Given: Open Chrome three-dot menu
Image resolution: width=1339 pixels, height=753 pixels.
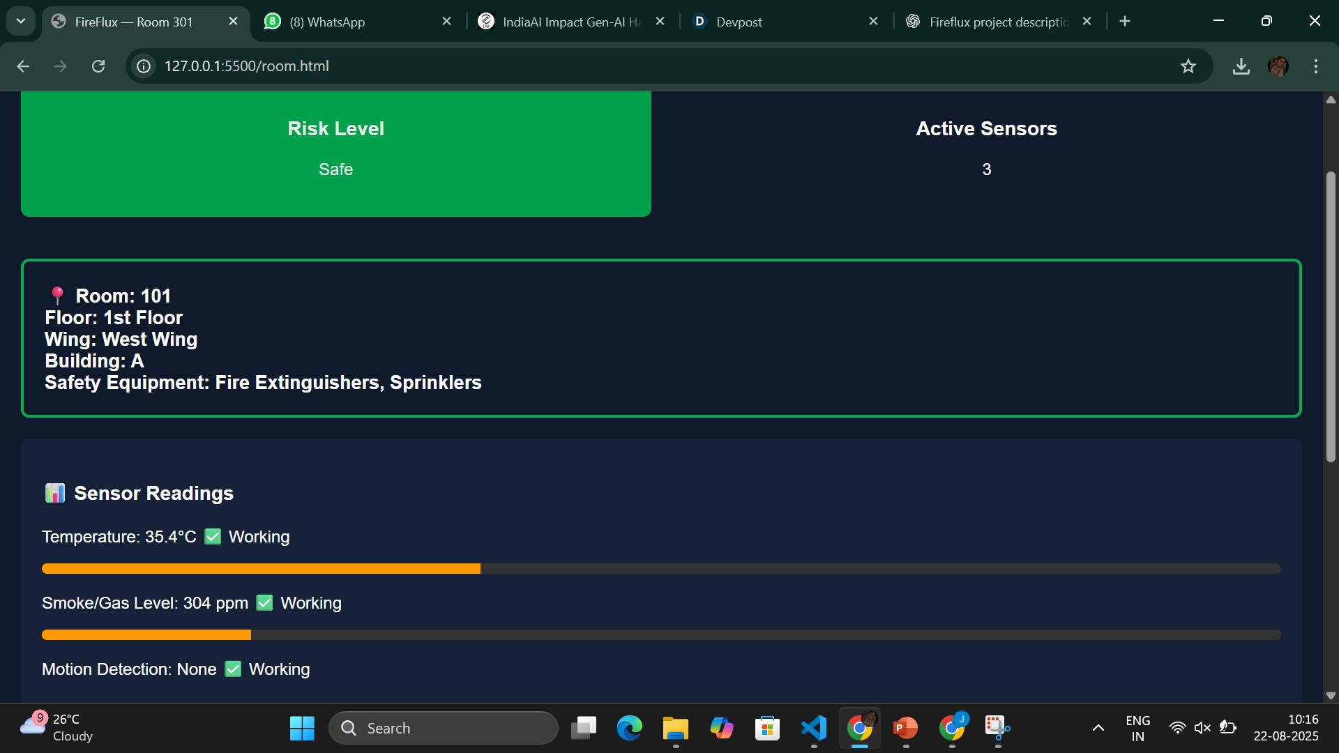Looking at the screenshot, I should point(1315,66).
